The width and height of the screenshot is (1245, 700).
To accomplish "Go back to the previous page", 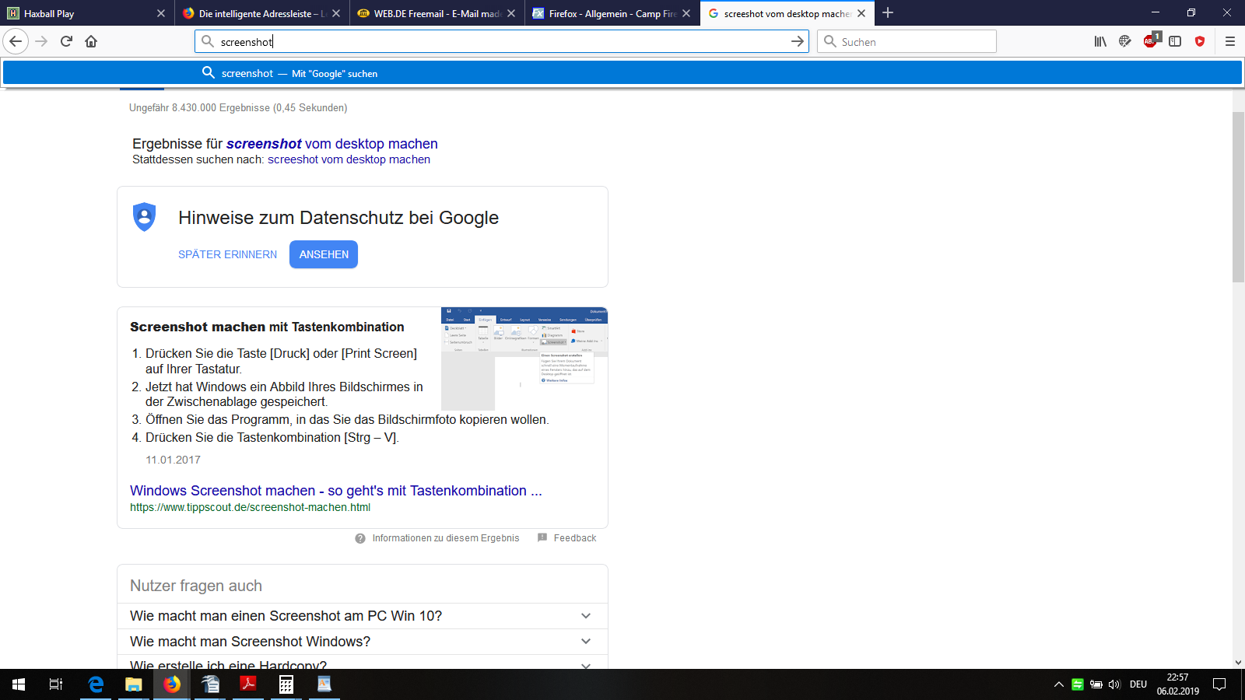I will (x=16, y=41).
